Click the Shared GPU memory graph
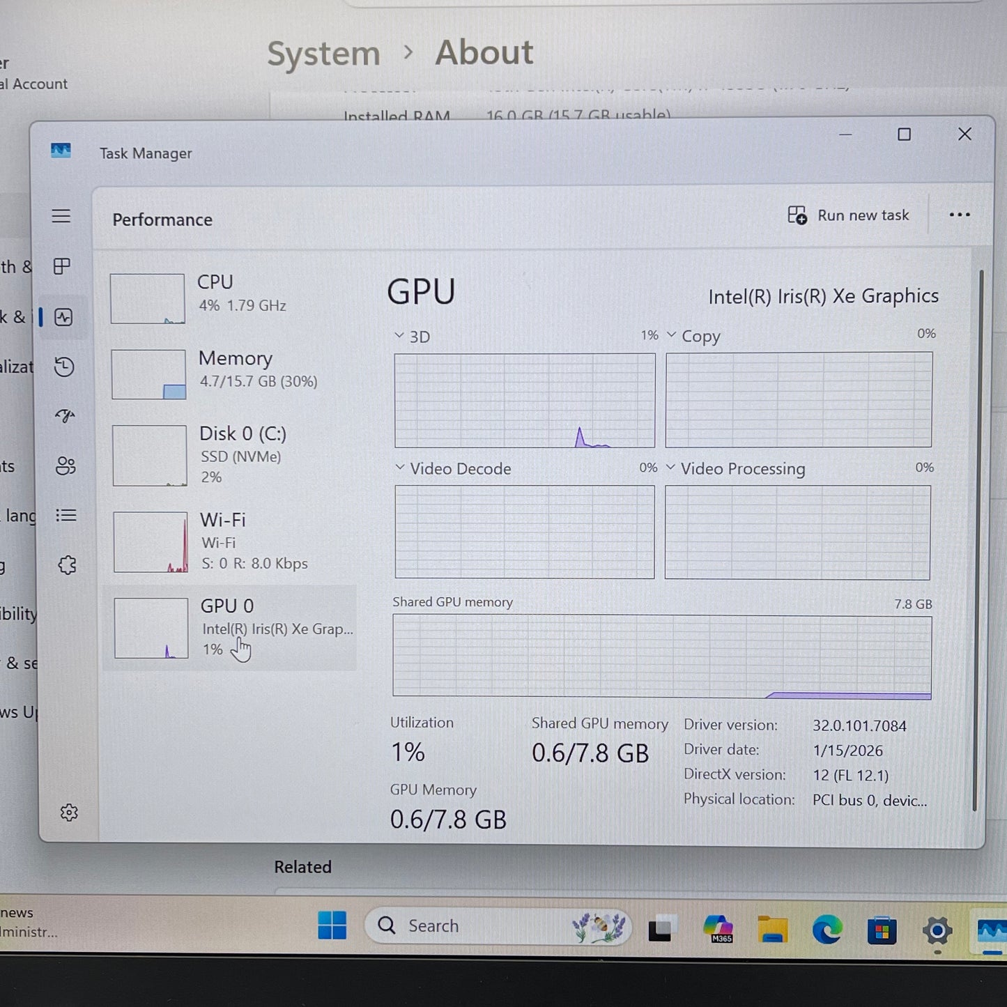Image resolution: width=1007 pixels, height=1007 pixels. point(662,656)
